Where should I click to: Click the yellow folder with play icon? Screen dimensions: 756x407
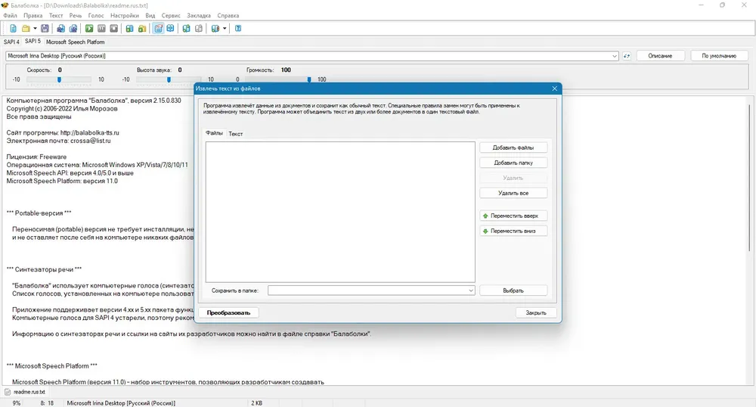pos(142,29)
